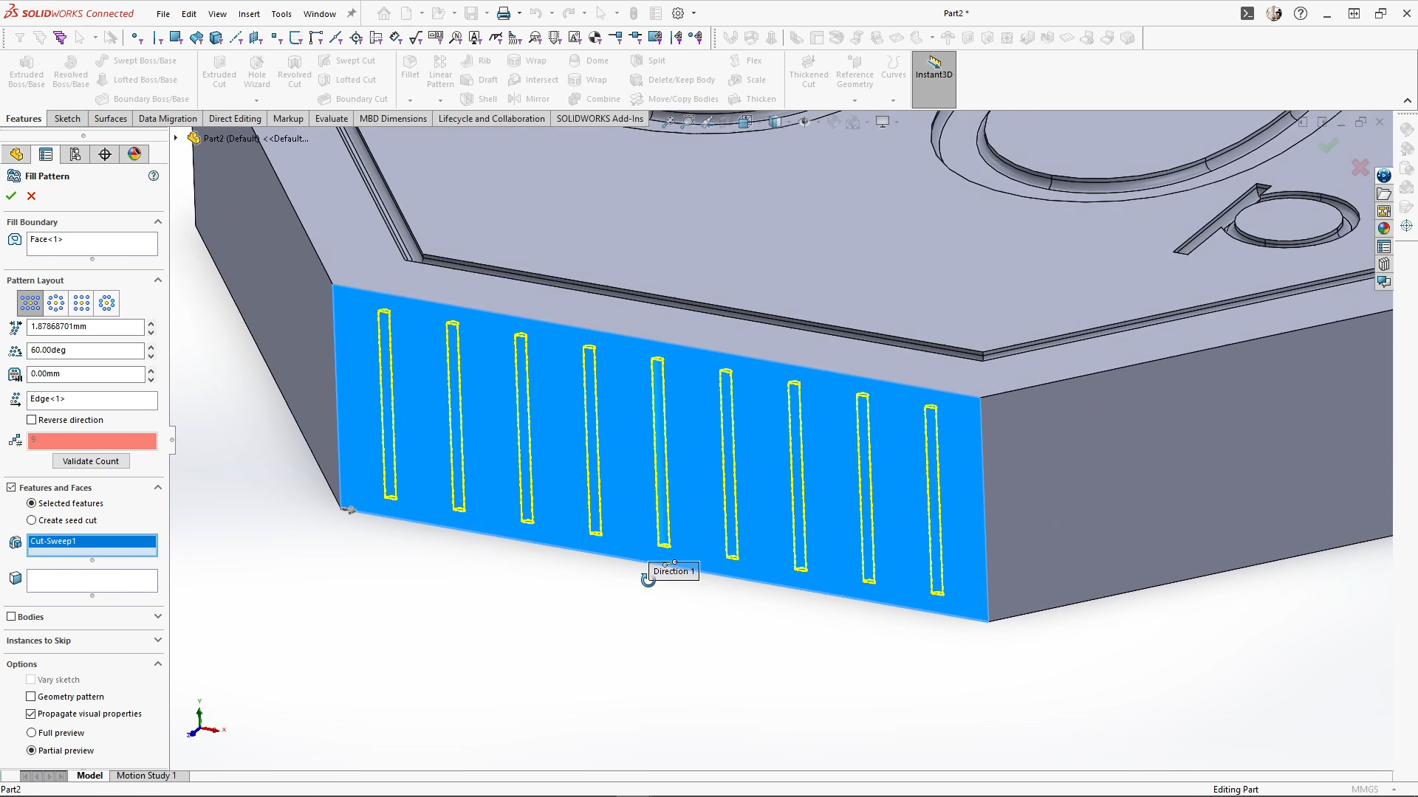Screen dimensions: 1418x797
Task: Expand the Bodies section
Action: coord(157,617)
